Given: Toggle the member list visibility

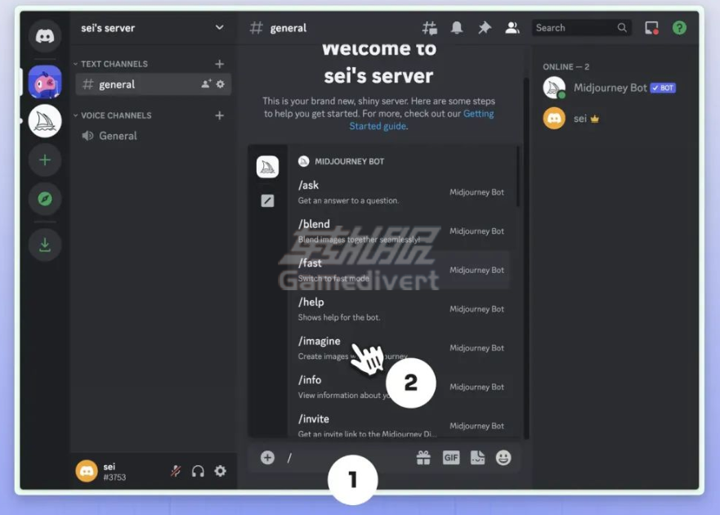Looking at the screenshot, I should [x=512, y=28].
